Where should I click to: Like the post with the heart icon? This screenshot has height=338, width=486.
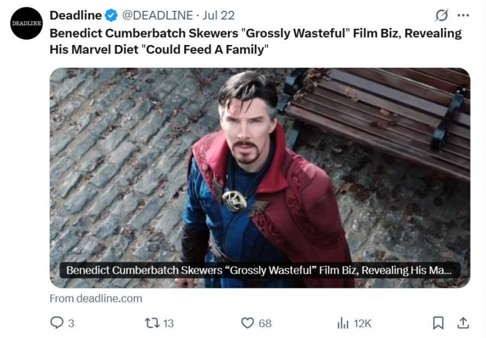pos(248,323)
